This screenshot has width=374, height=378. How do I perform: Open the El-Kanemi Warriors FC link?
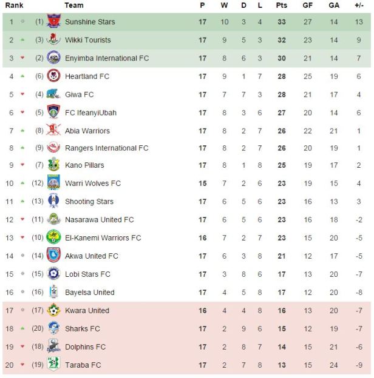(x=103, y=238)
